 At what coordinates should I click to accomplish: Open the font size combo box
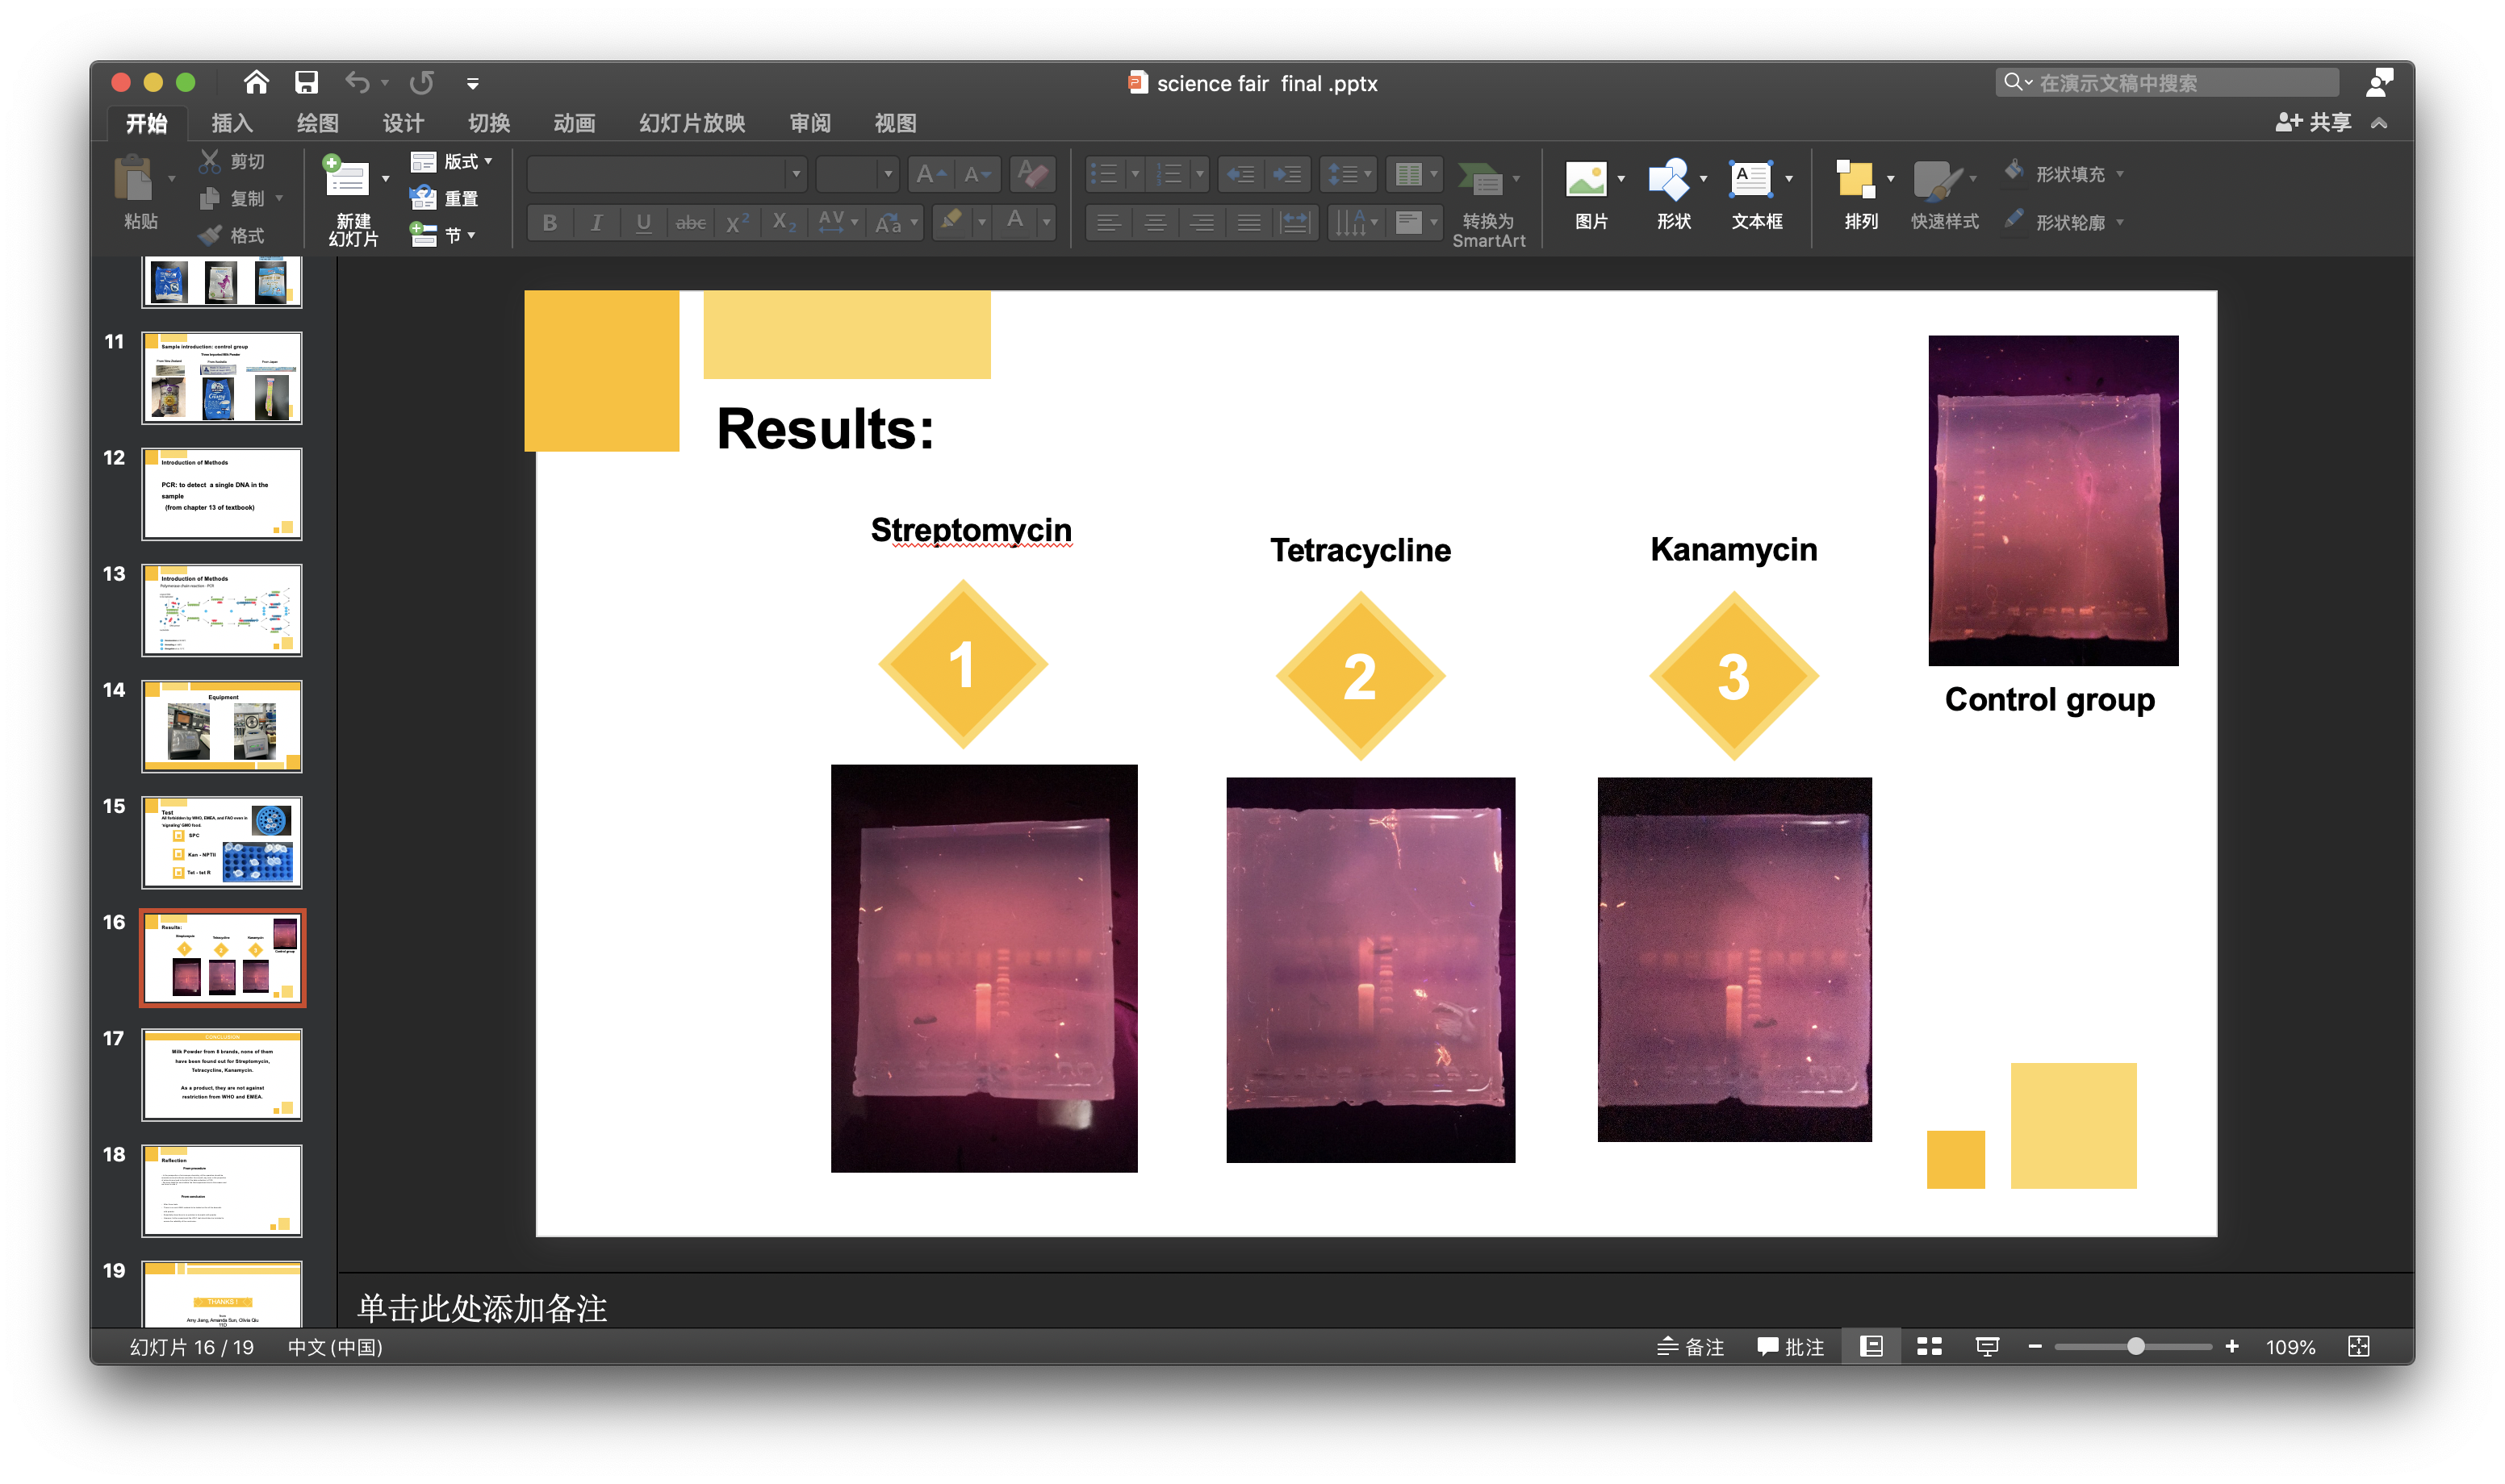tap(856, 174)
